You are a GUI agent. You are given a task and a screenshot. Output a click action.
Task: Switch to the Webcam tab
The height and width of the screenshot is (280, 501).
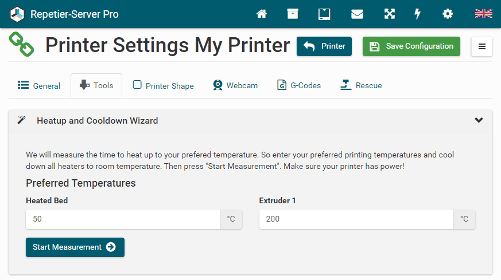coord(235,85)
